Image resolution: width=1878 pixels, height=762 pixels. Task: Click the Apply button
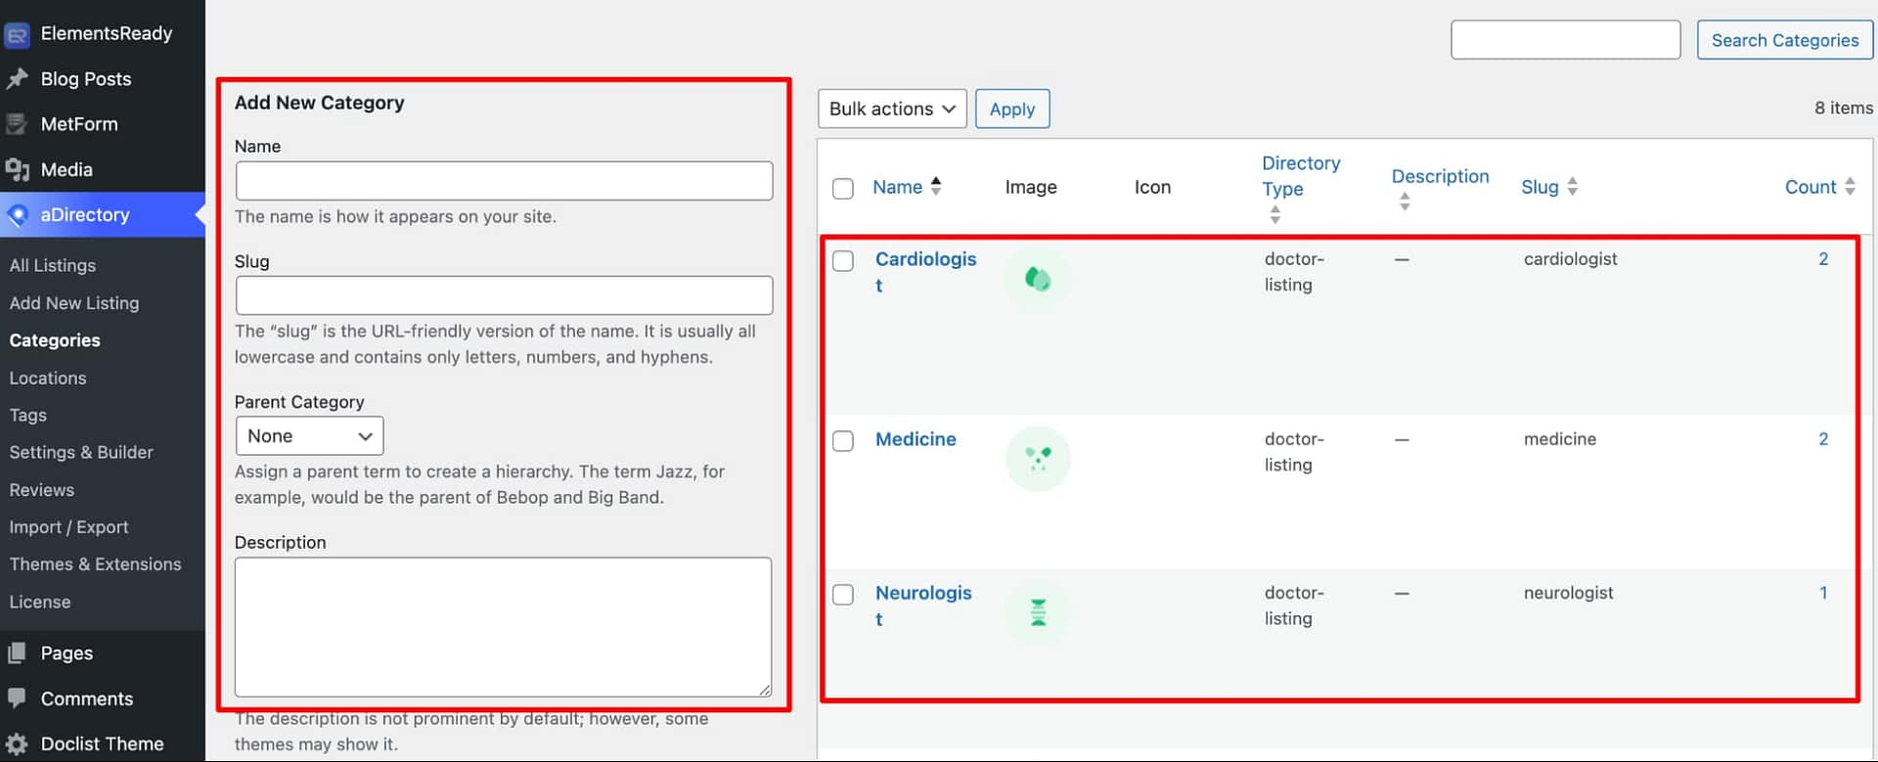click(1011, 109)
